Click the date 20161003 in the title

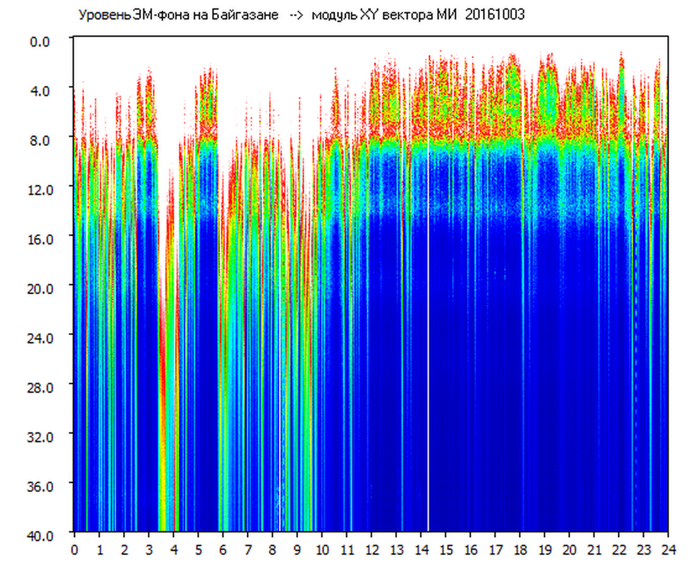[494, 15]
